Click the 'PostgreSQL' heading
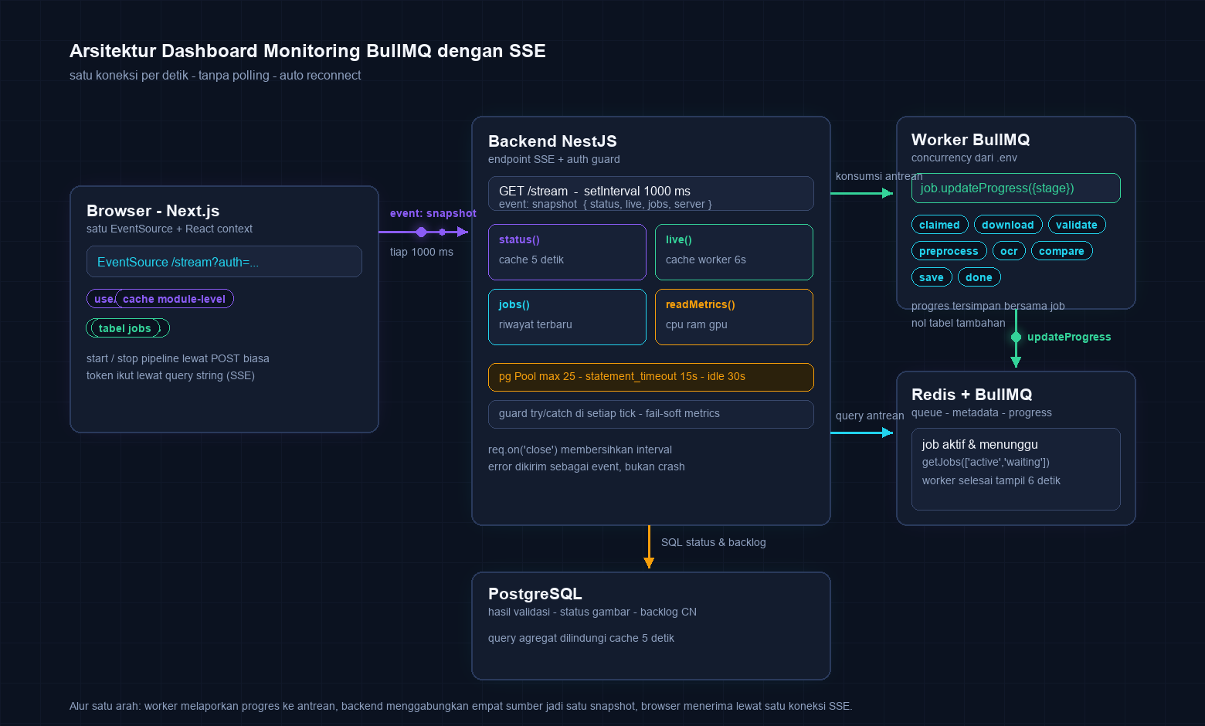This screenshot has height=726, width=1205. [x=535, y=594]
